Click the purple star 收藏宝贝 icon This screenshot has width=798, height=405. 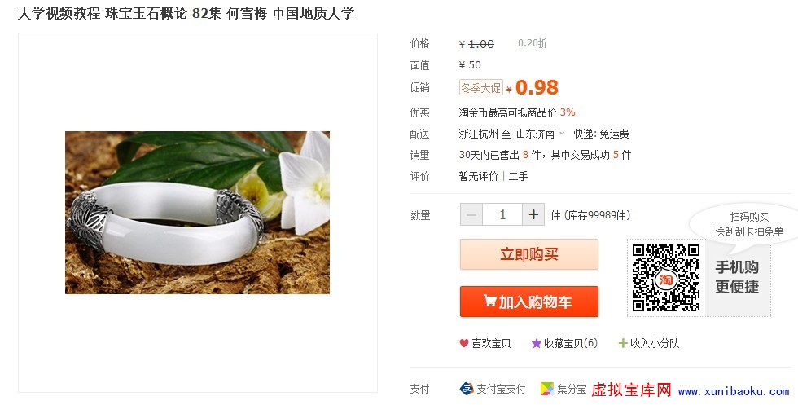tap(536, 343)
